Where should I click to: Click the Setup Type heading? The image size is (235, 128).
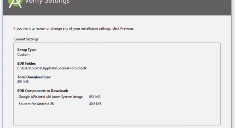[x=27, y=50]
